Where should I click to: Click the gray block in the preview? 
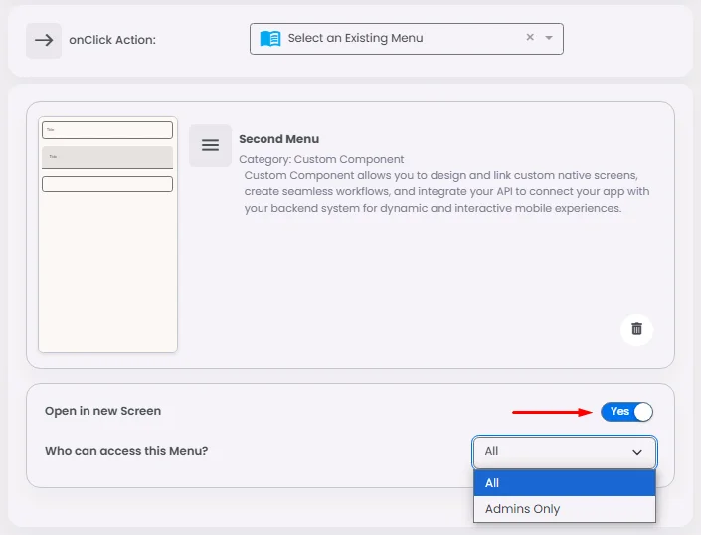click(107, 157)
